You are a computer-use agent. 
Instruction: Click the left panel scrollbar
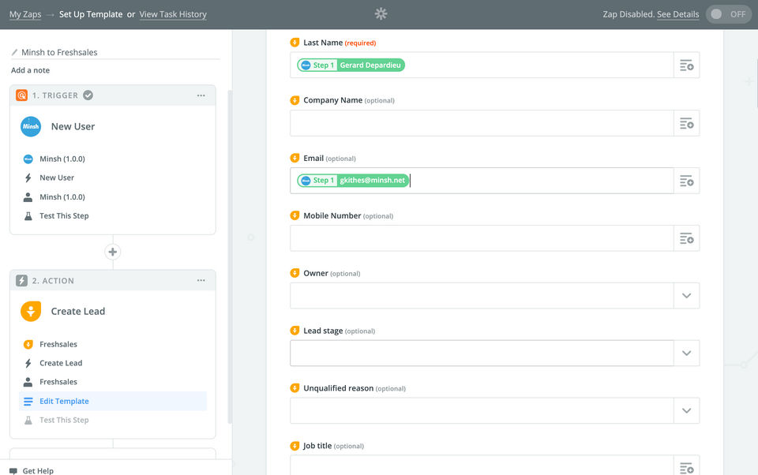click(x=230, y=256)
